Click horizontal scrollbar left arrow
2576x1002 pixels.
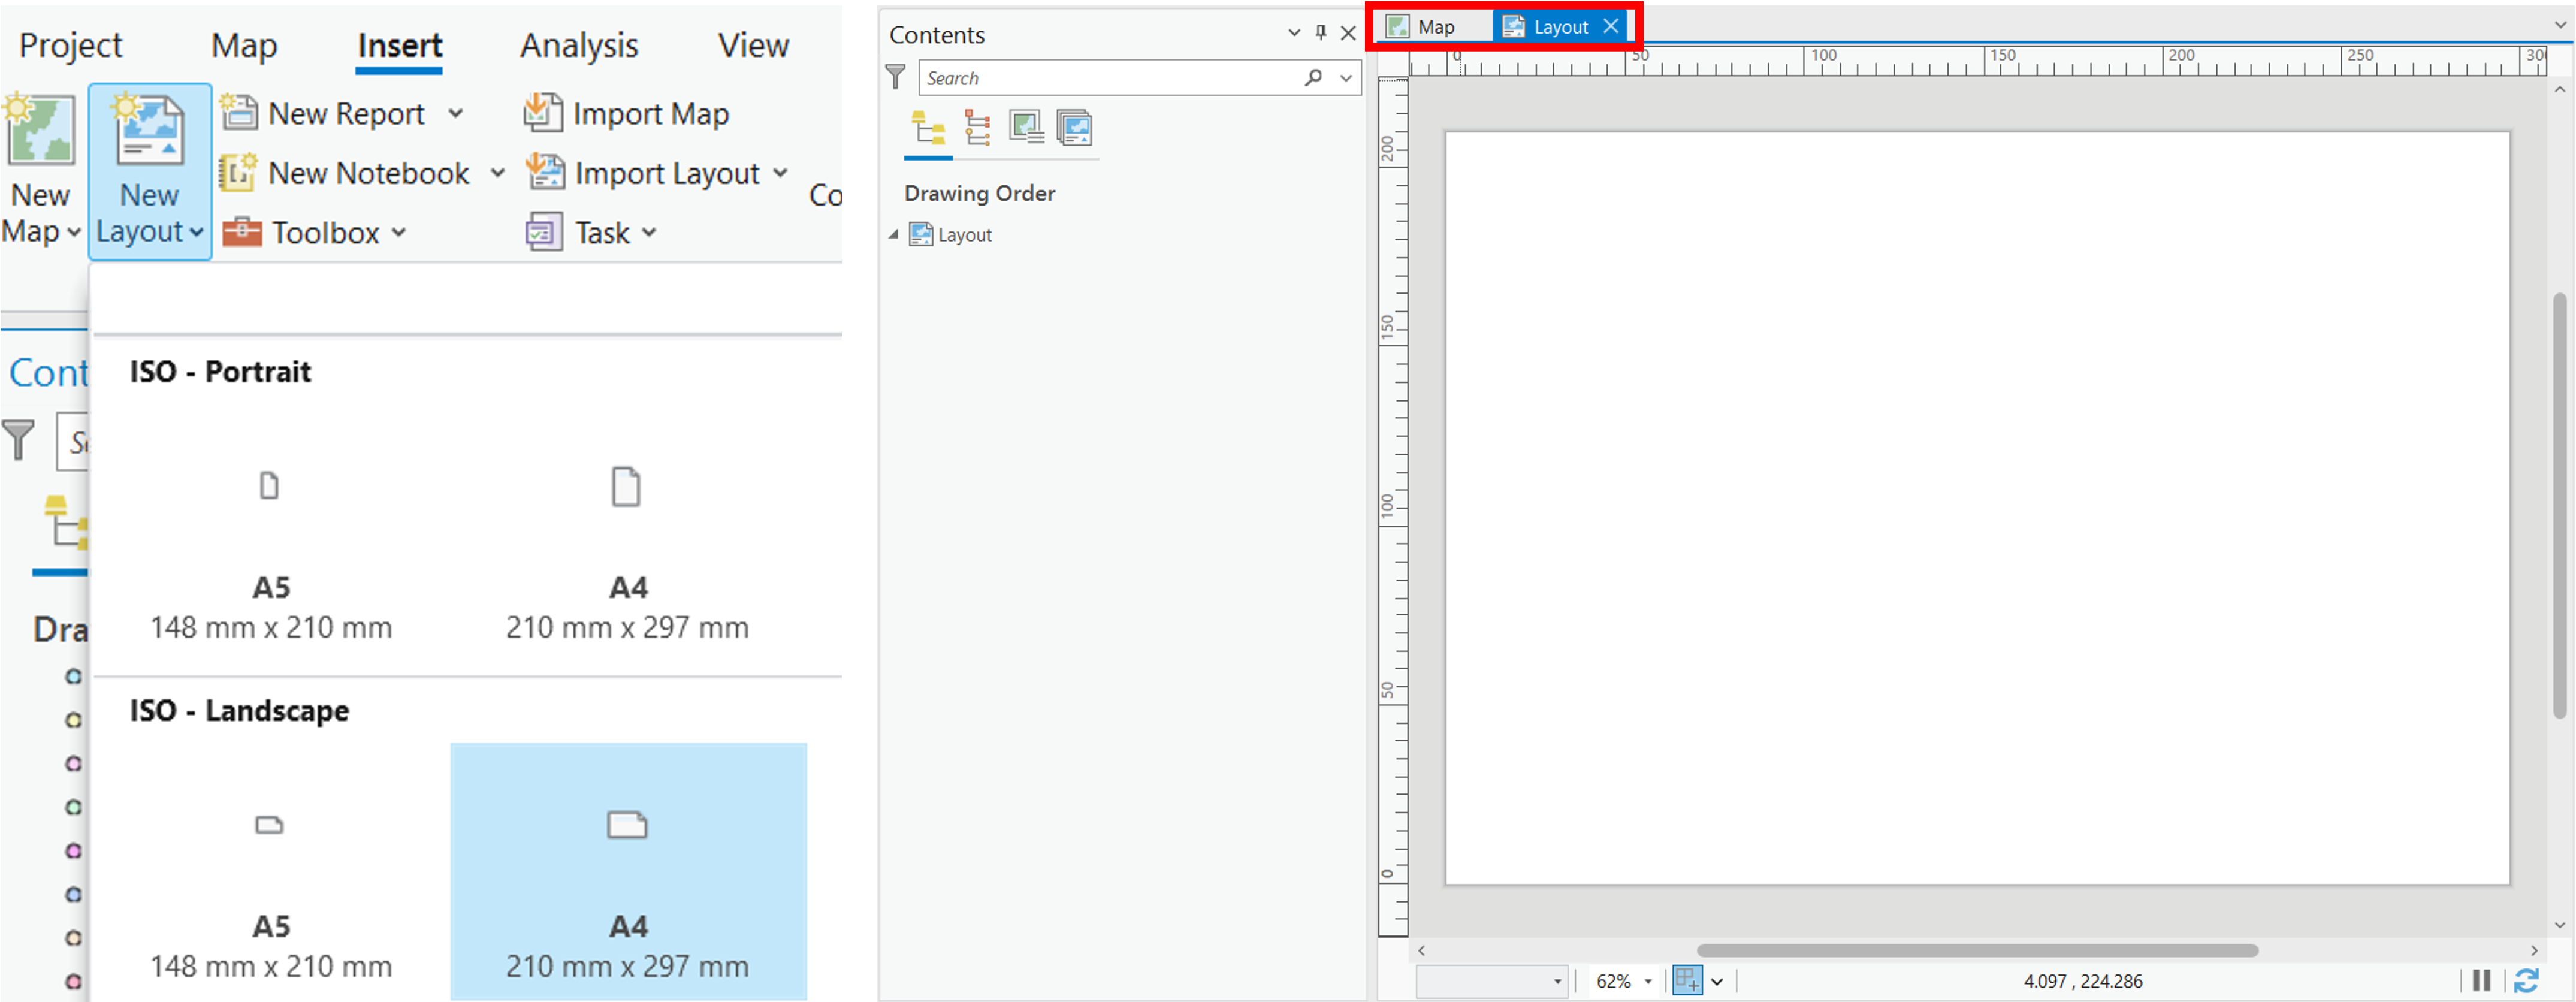1422,950
